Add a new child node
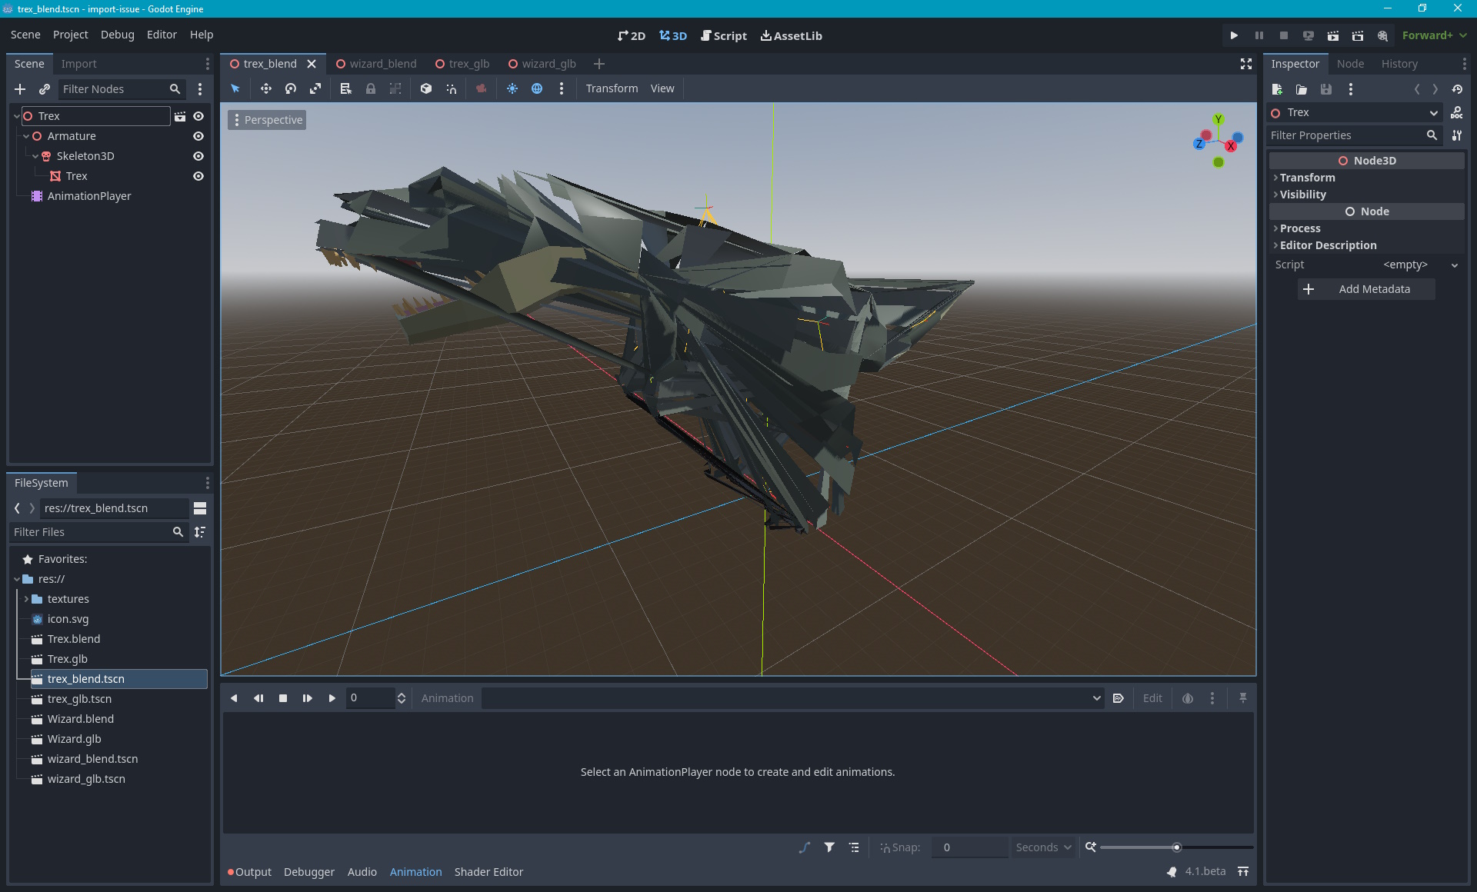 pos(20,89)
